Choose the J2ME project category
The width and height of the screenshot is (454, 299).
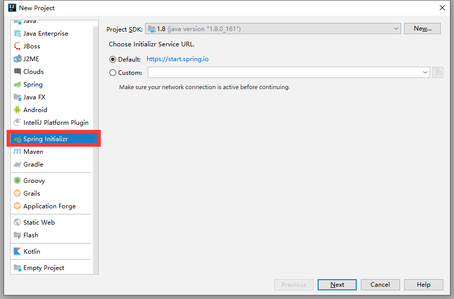coord(16,59)
